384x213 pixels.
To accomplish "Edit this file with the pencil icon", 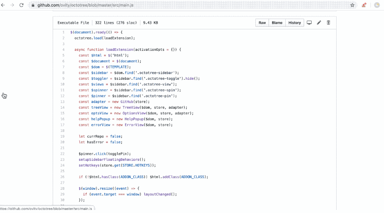I will coord(319,22).
